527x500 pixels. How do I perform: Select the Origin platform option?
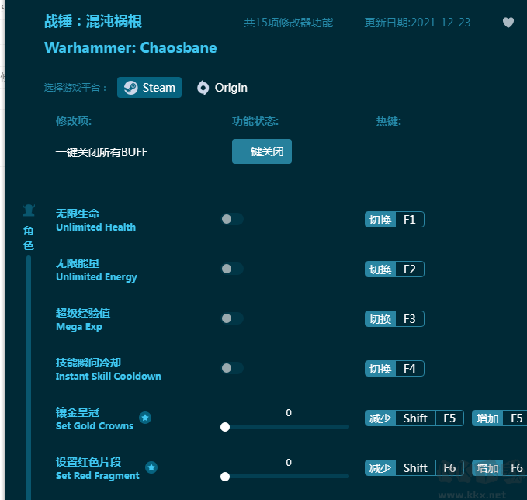[222, 88]
